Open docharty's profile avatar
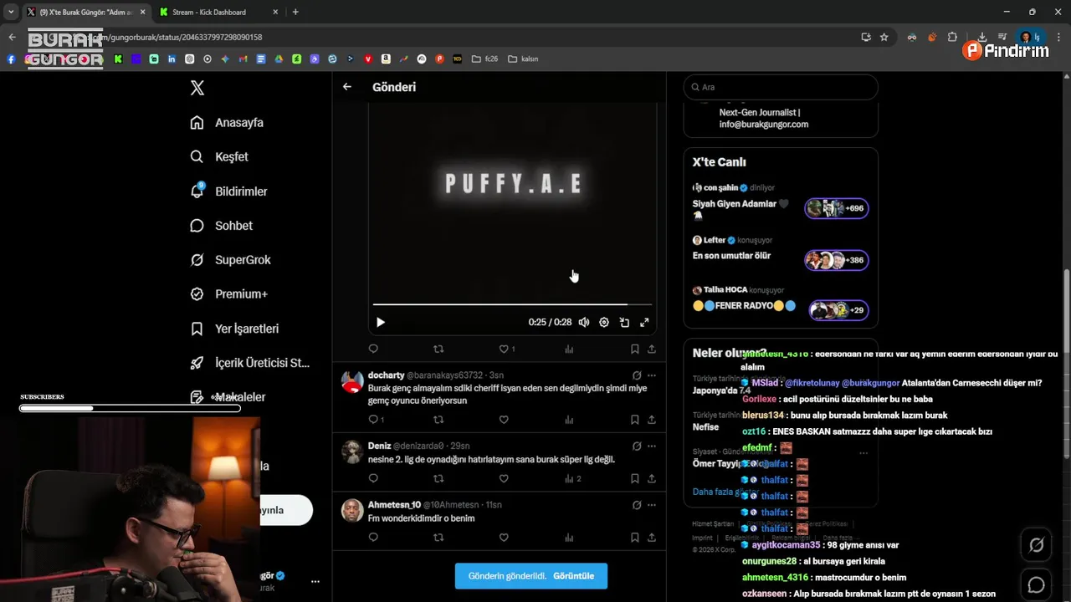Viewport: 1071px width, 602px height. 352,381
